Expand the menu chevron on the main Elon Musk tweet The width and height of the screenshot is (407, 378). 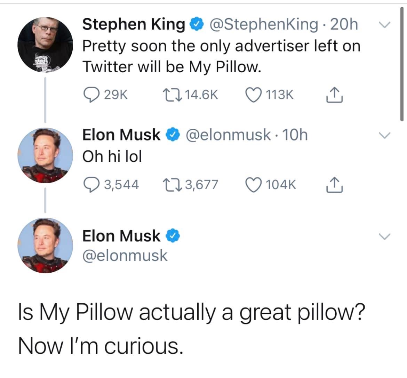coord(384,236)
